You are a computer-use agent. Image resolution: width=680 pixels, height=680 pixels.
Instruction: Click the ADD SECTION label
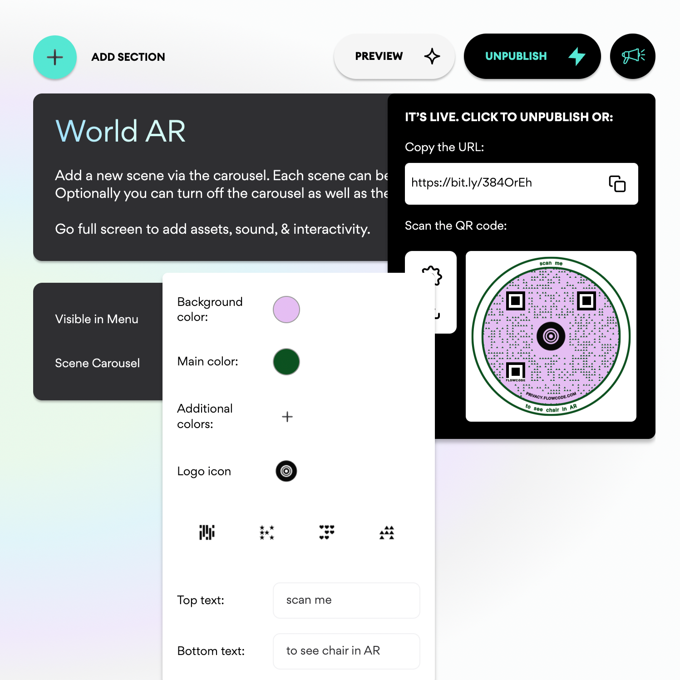pyautogui.click(x=128, y=57)
